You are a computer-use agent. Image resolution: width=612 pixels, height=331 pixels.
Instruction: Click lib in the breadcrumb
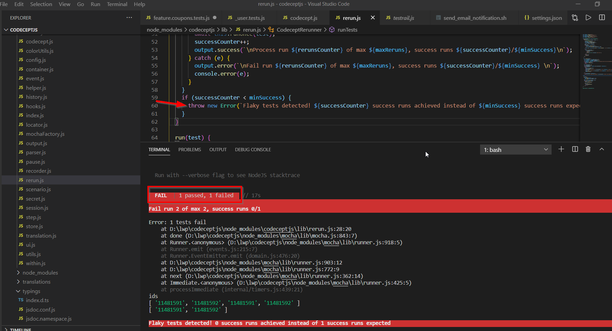(224, 30)
